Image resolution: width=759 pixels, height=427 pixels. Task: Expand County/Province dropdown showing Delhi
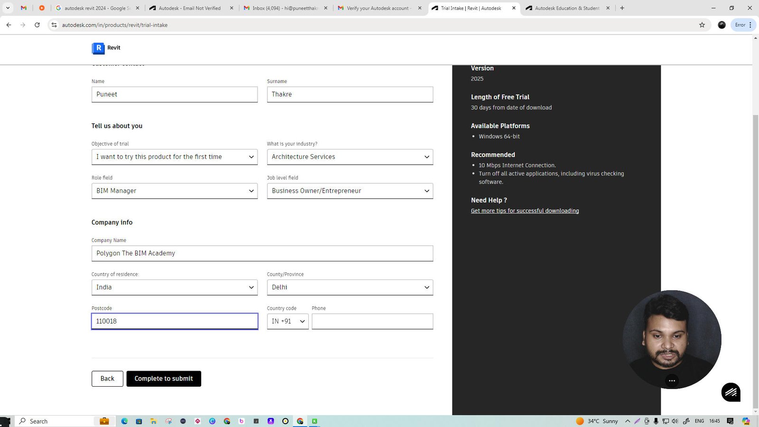click(x=350, y=288)
